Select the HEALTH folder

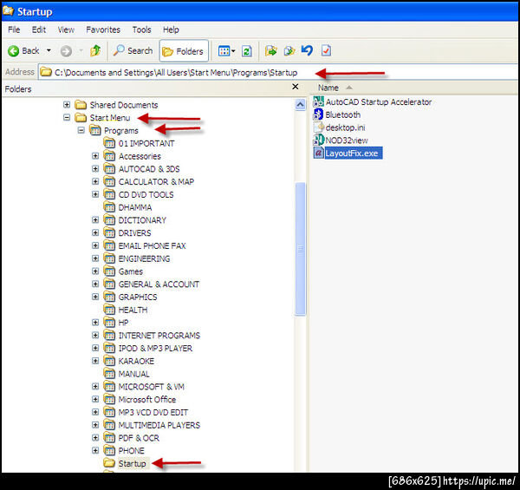(126, 310)
